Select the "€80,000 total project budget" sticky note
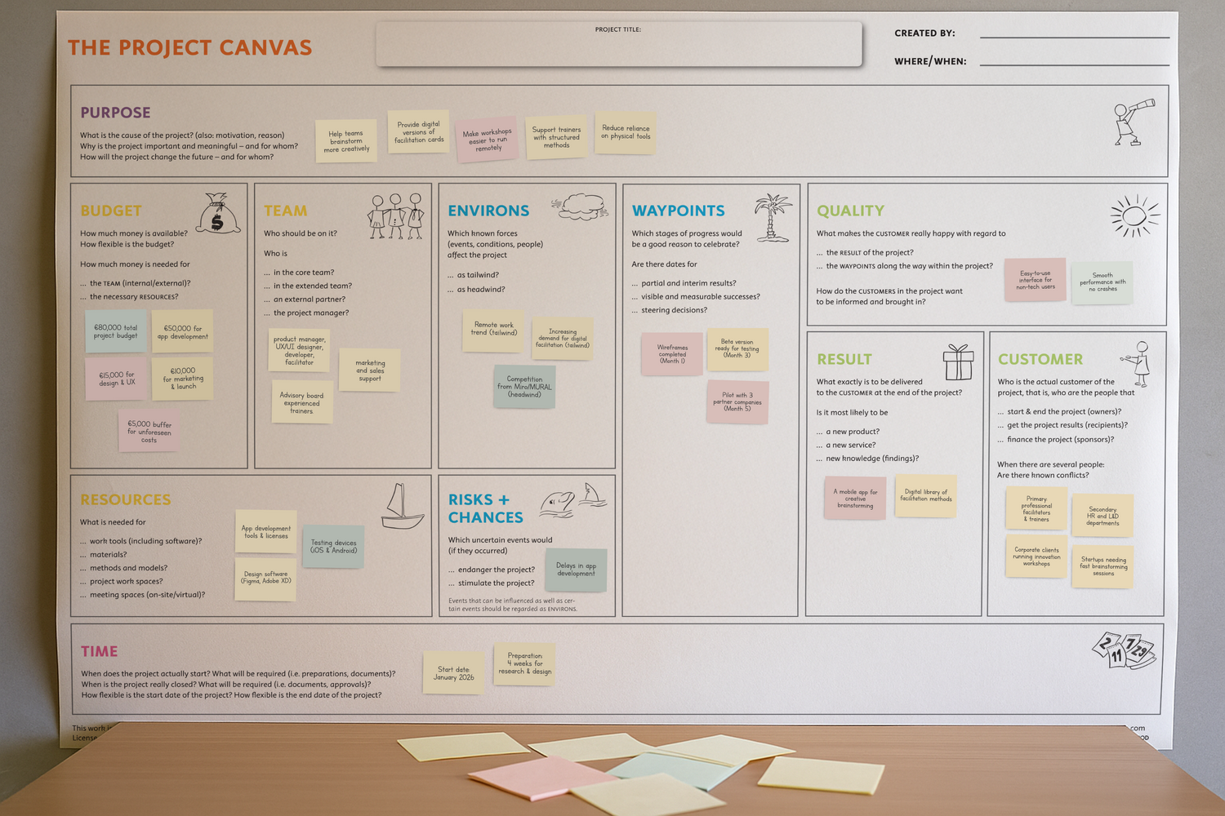The width and height of the screenshot is (1225, 816). [116, 331]
